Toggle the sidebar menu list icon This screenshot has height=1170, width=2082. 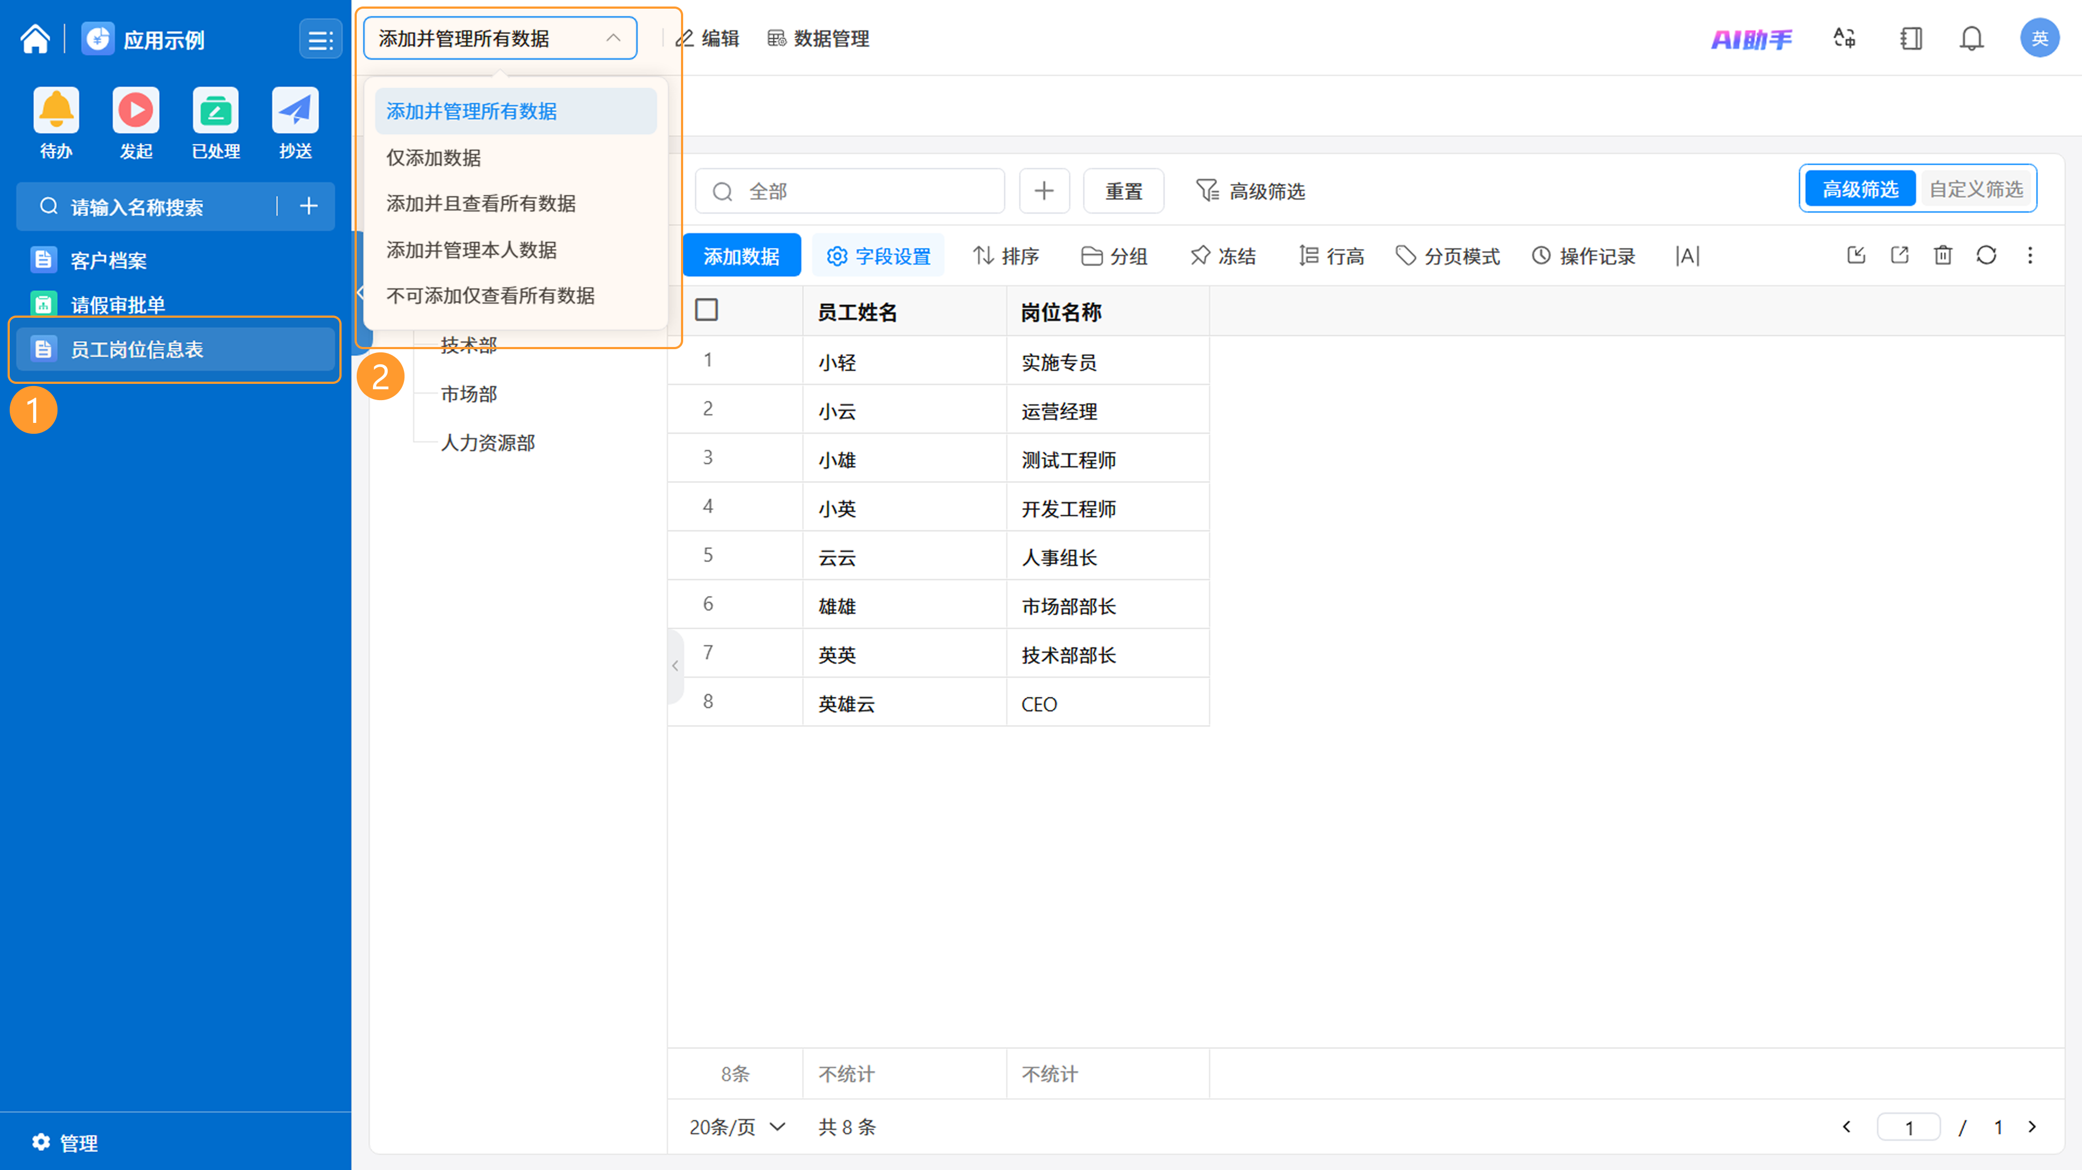click(320, 39)
